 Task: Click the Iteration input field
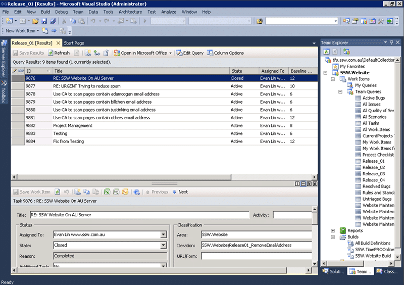pyautogui.click(x=257, y=245)
